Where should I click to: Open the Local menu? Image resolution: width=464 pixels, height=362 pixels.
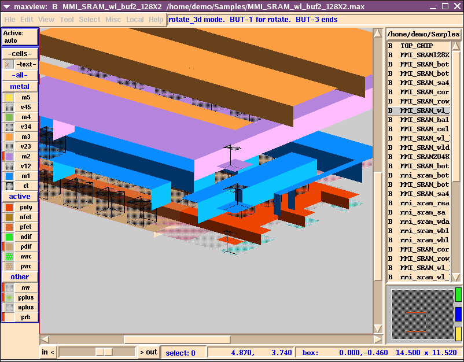[x=135, y=20]
